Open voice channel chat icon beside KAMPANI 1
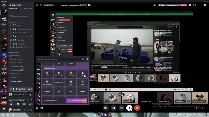 point(29,89)
